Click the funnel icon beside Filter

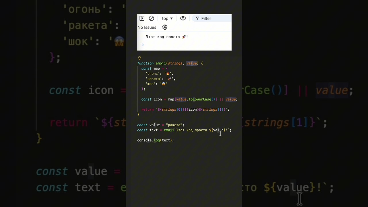(197, 18)
